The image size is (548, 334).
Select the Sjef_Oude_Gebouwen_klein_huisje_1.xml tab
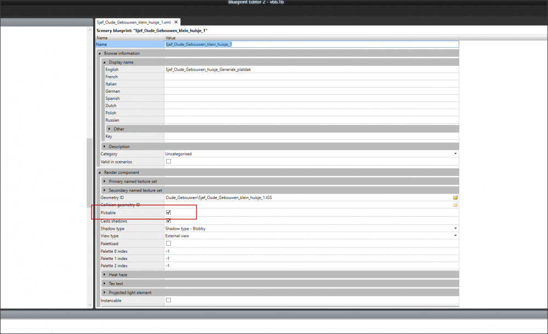(133, 22)
